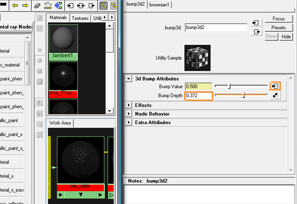Switch to bump3d2 tab in Attribute Editor

(136, 4)
